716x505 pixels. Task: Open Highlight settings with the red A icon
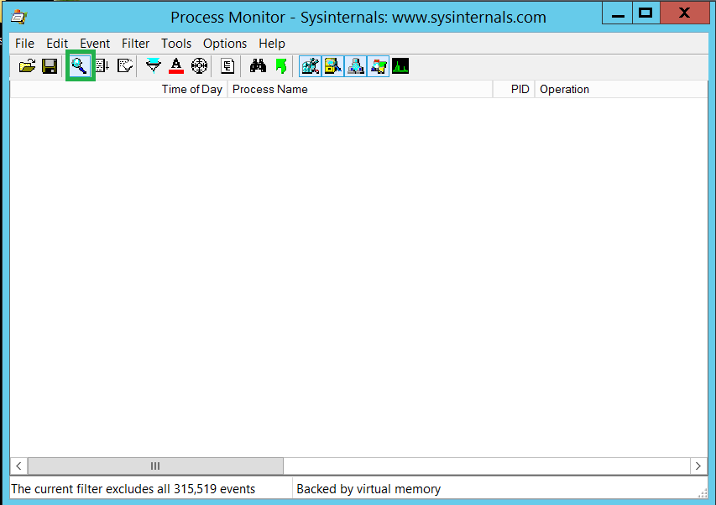(x=176, y=66)
